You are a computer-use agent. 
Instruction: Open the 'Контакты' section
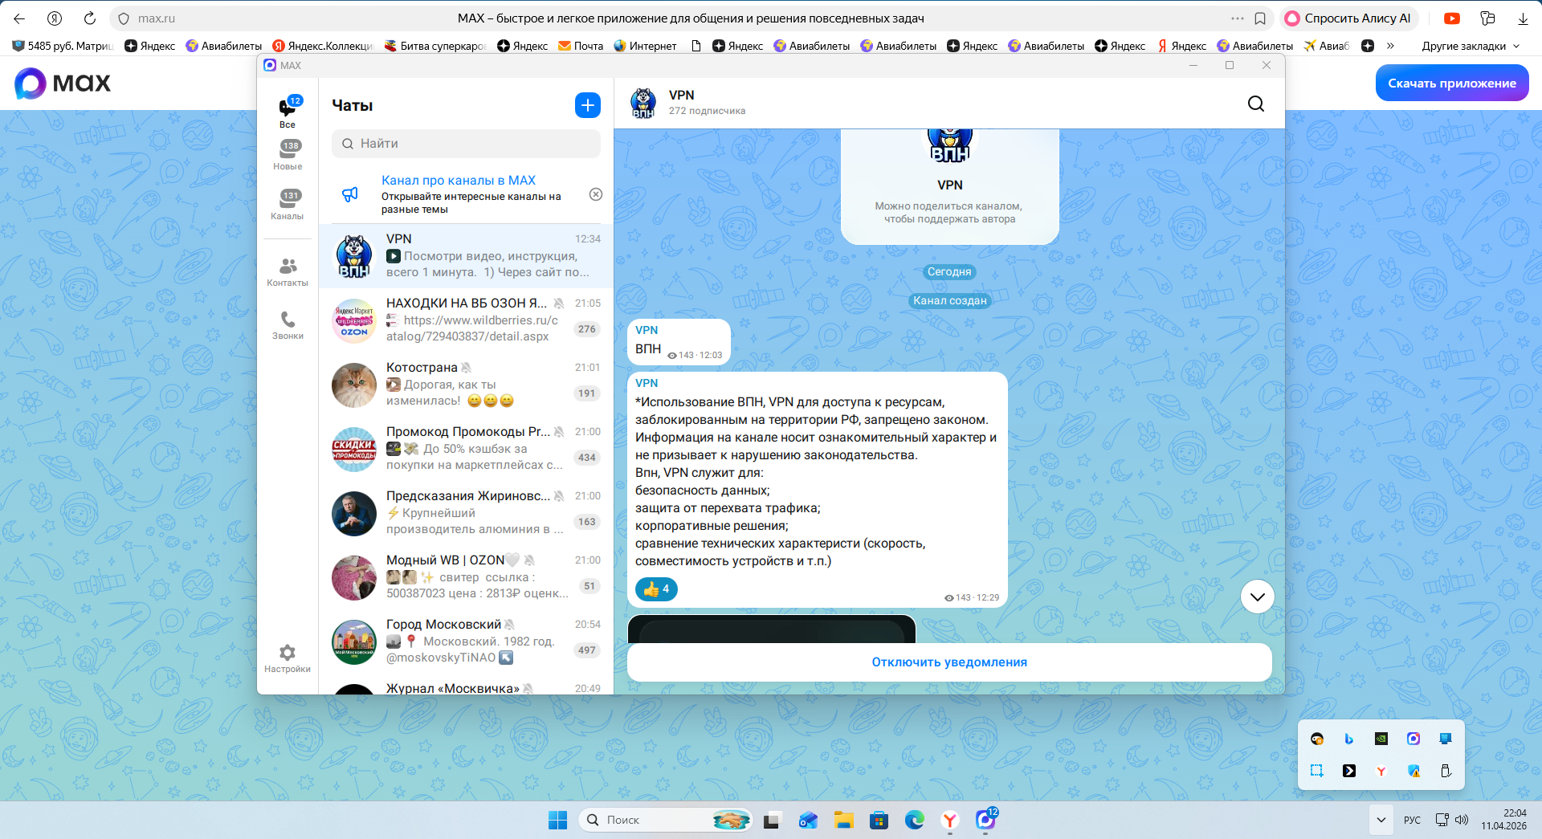[x=288, y=272]
